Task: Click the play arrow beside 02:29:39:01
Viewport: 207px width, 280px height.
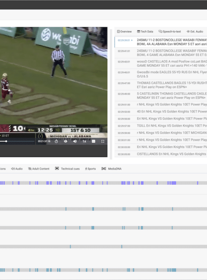Action: click(x=132, y=40)
